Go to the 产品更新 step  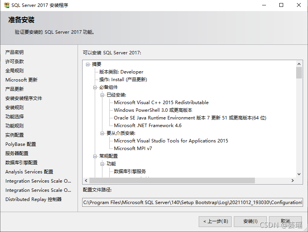pyautogui.click(x=15, y=89)
